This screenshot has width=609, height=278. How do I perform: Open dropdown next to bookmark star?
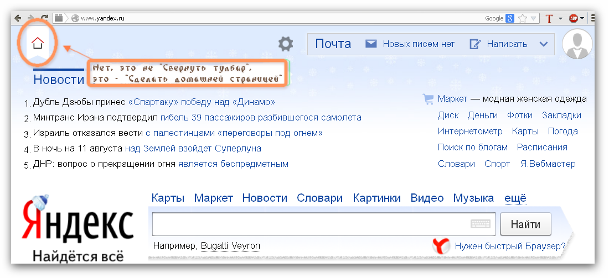533,18
